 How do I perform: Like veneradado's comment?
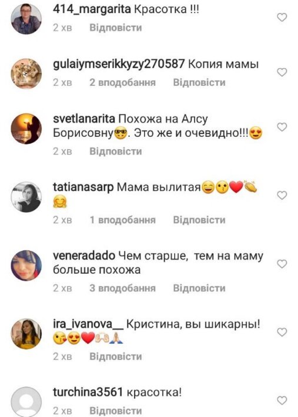point(282,264)
